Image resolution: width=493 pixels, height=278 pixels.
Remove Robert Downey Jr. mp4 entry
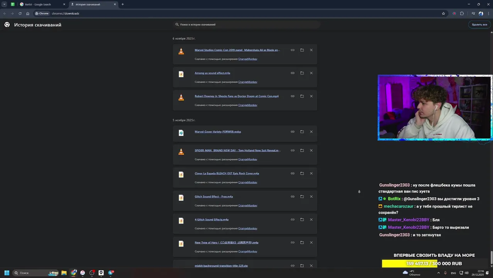311,96
